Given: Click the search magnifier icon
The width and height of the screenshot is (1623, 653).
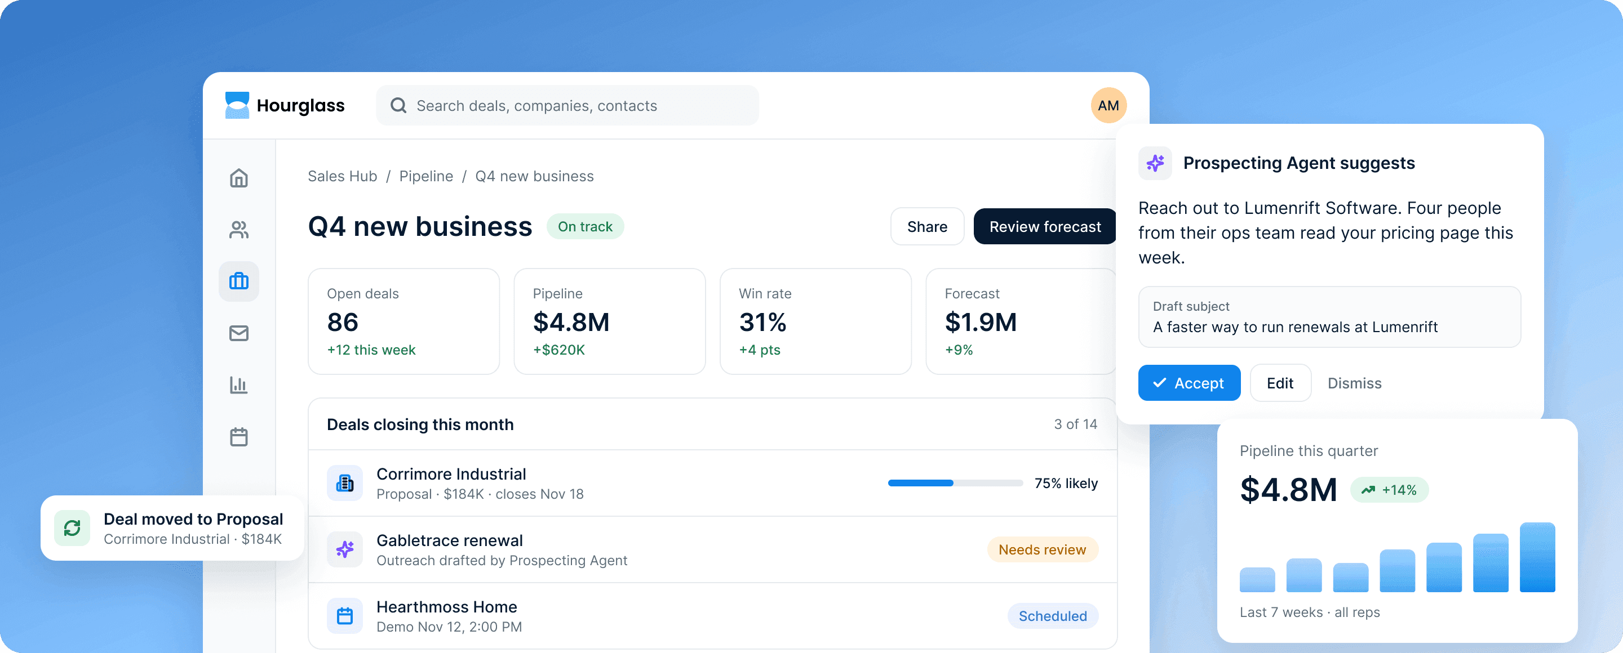Looking at the screenshot, I should pos(398,105).
